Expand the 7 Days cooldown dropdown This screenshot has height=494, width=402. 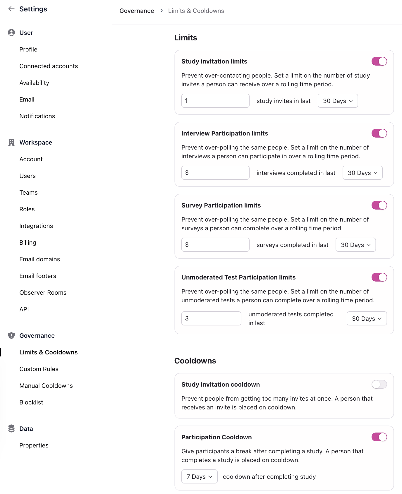click(x=199, y=477)
